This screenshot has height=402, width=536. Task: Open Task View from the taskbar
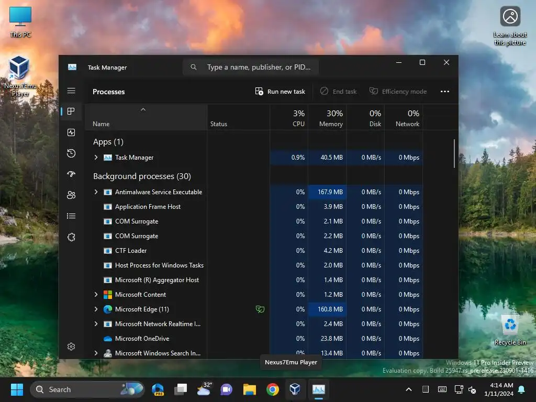coord(181,389)
